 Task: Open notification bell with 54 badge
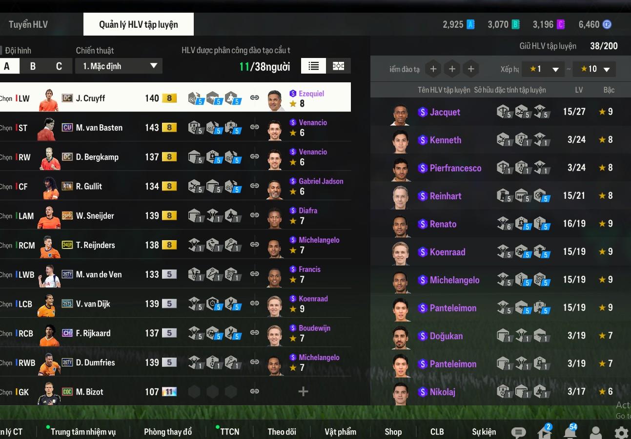click(x=570, y=432)
